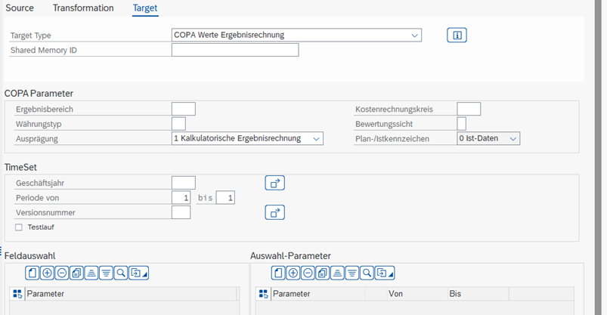Open the Target Type dropdown

click(296, 36)
